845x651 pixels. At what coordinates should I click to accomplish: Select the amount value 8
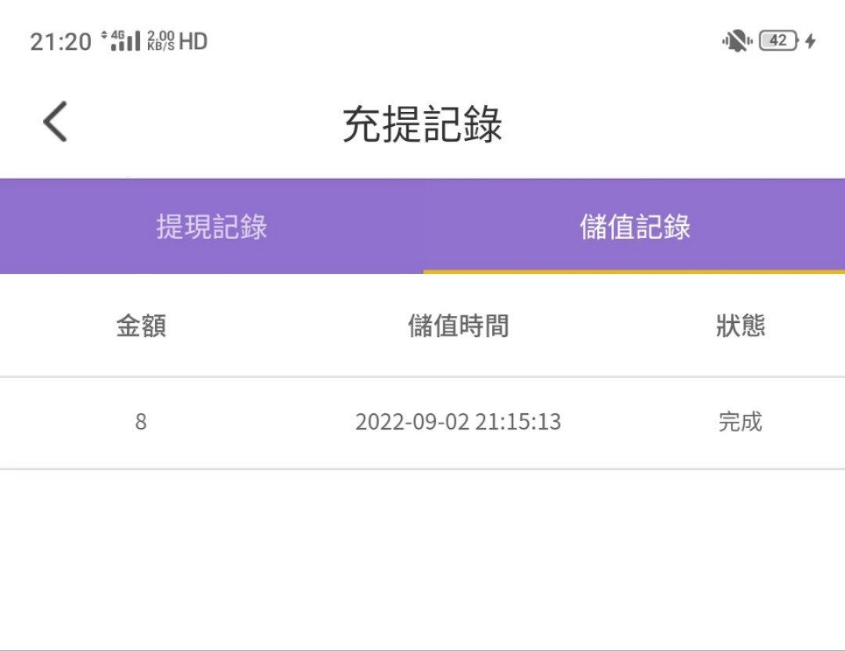coord(141,423)
